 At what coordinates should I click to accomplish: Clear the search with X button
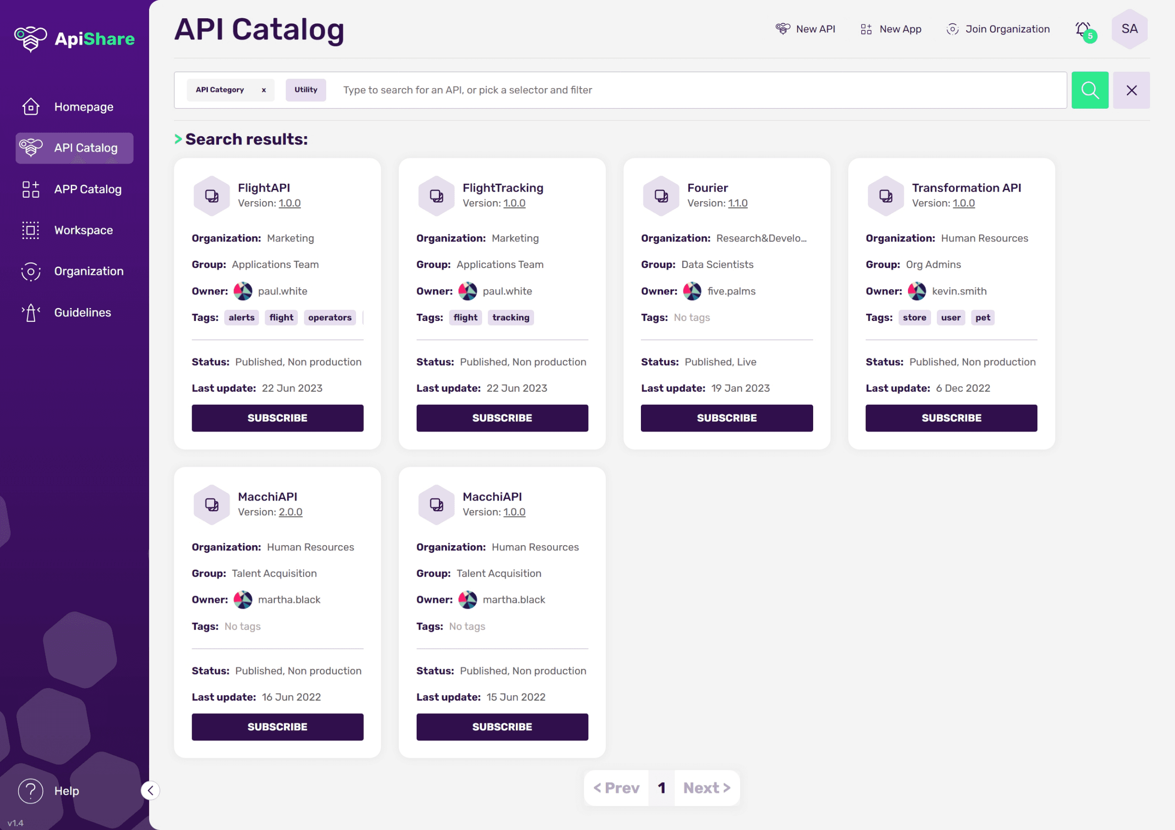[x=1131, y=90]
